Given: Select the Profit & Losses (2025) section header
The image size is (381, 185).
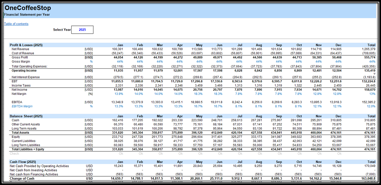Looking at the screenshot, I should 26,45.
